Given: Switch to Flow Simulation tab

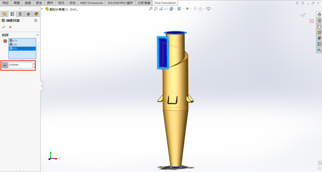Looking at the screenshot, I should click(165, 3).
